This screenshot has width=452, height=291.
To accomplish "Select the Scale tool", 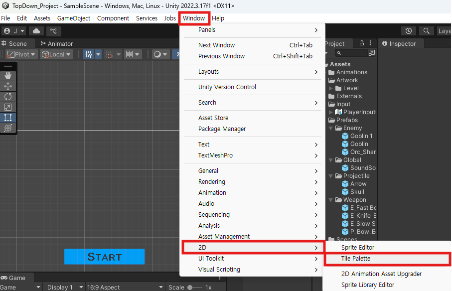I will click(x=8, y=107).
